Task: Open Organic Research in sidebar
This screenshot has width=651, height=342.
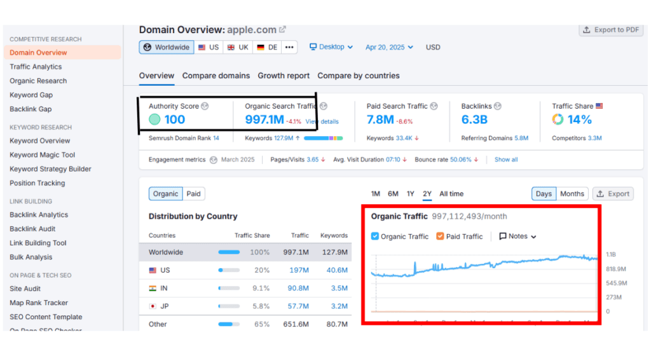Action: [38, 81]
